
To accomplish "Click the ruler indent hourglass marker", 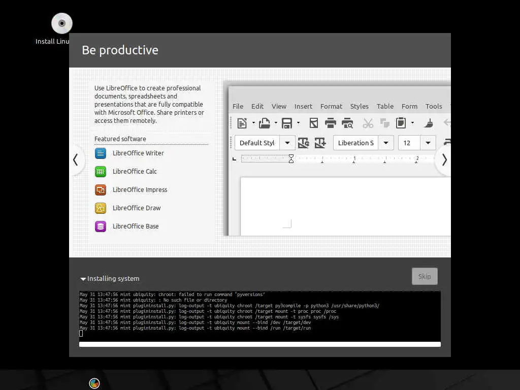I will pyautogui.click(x=291, y=158).
